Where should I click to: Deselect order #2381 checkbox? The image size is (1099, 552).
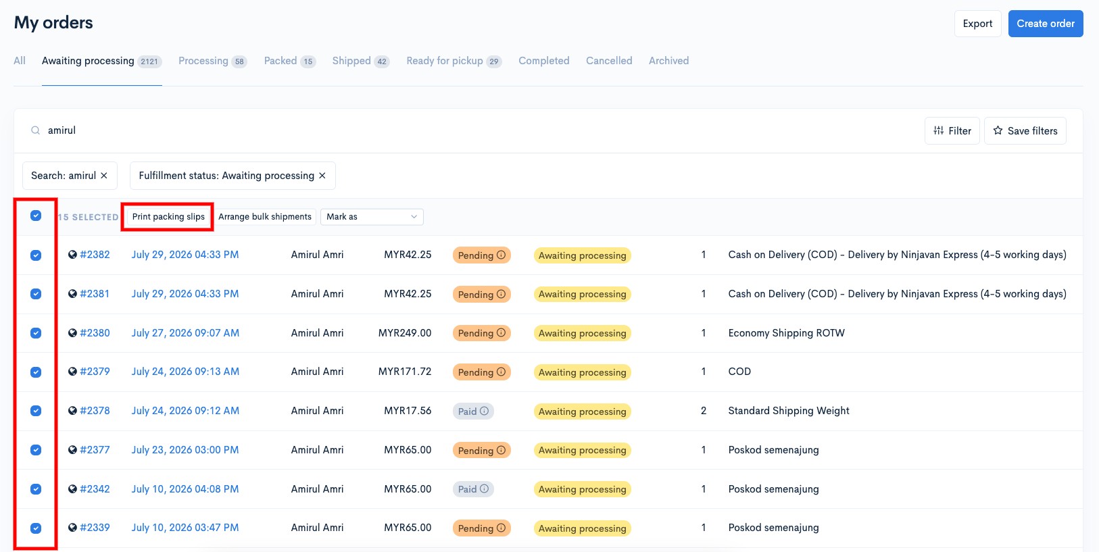36,294
